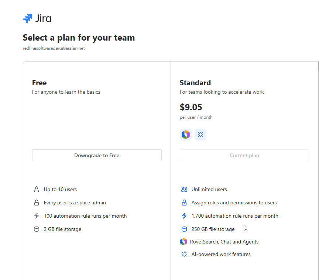This screenshot has height=280, width=319.
Task: Click 'For teams looking to accelerate work'
Action: (x=222, y=92)
